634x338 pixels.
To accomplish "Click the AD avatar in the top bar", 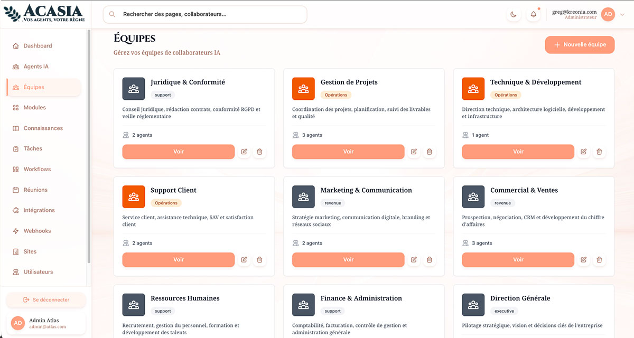I will (608, 15).
